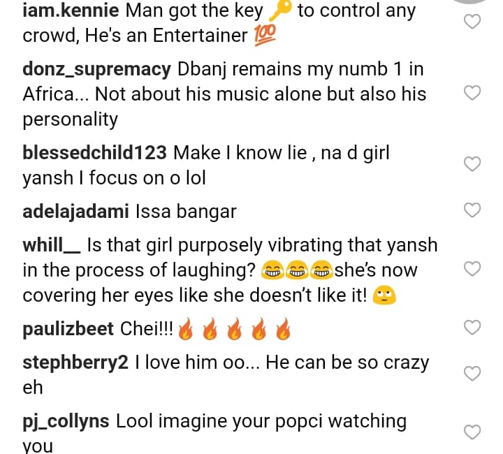Screen dimensions: 503x454
Task: Tap heart next to donz_supremacy's comment
Action: pos(473,94)
